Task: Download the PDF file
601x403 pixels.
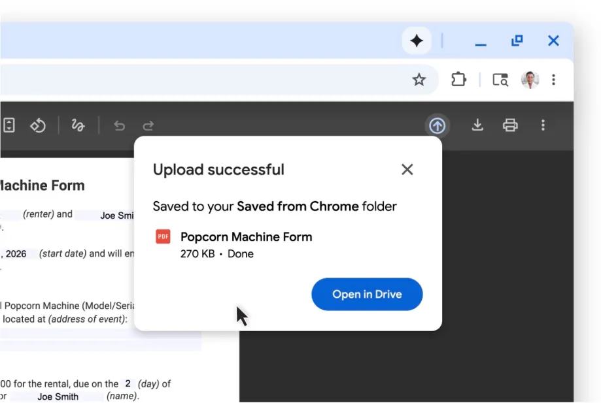Action: pyautogui.click(x=477, y=125)
